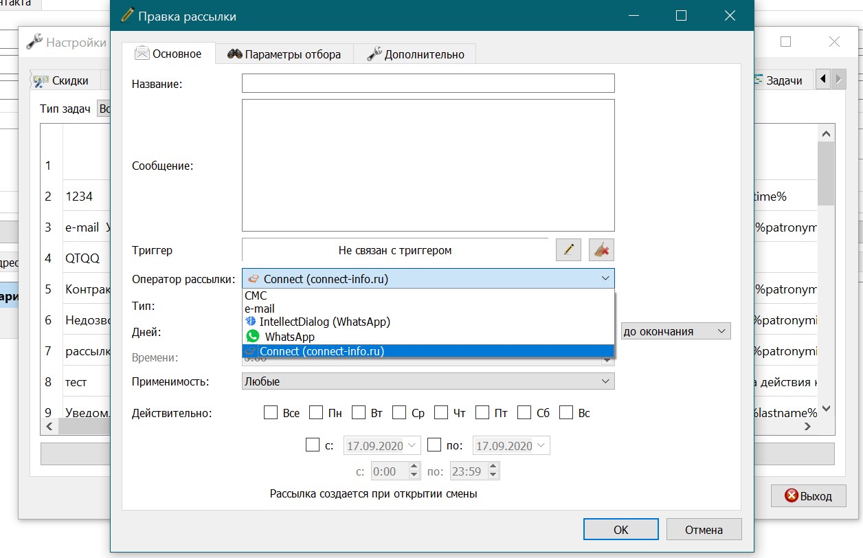Open the до окончания dropdown

(675, 331)
